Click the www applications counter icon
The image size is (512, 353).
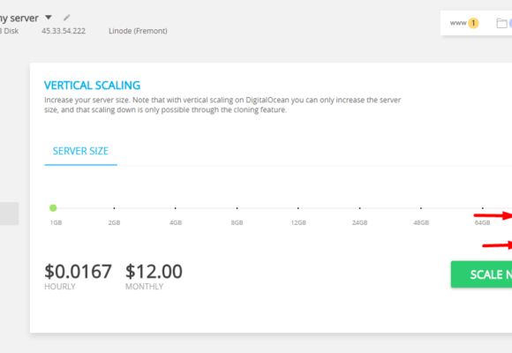coord(464,23)
